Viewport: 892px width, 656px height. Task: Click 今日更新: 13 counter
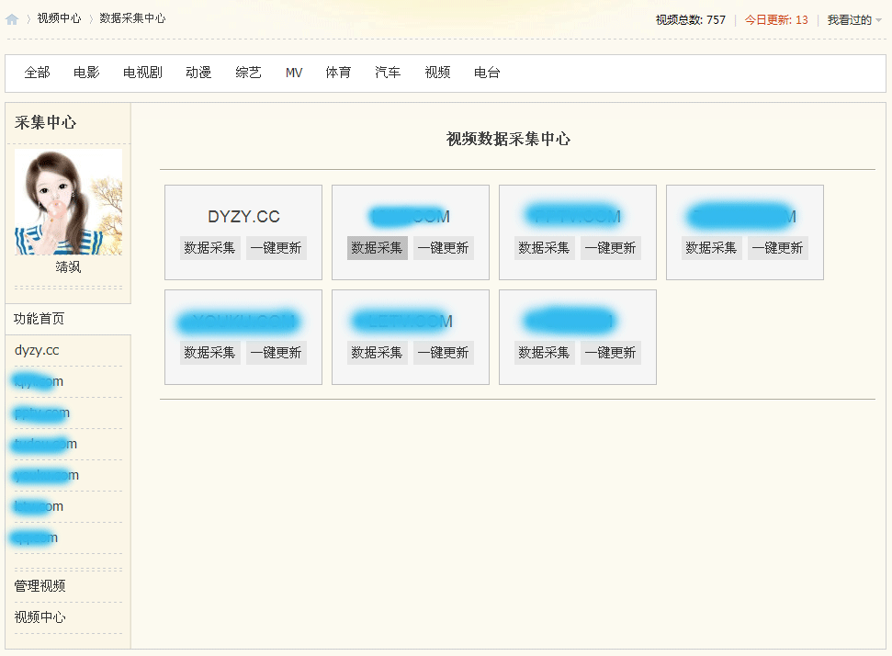(776, 20)
